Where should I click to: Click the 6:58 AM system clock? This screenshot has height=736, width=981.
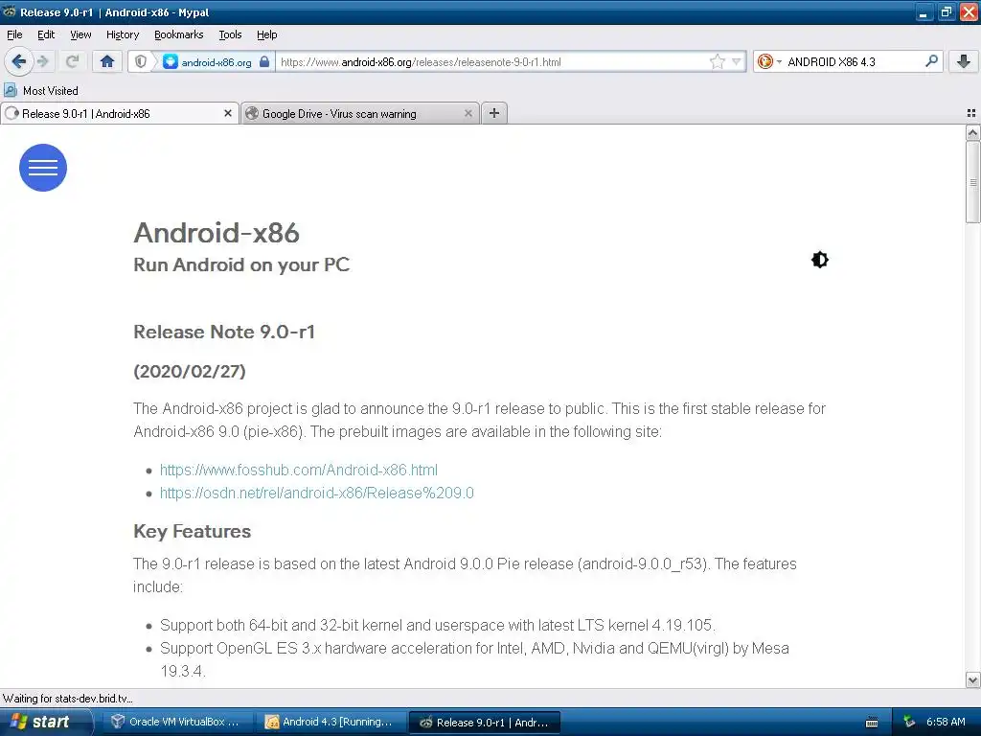click(x=946, y=722)
